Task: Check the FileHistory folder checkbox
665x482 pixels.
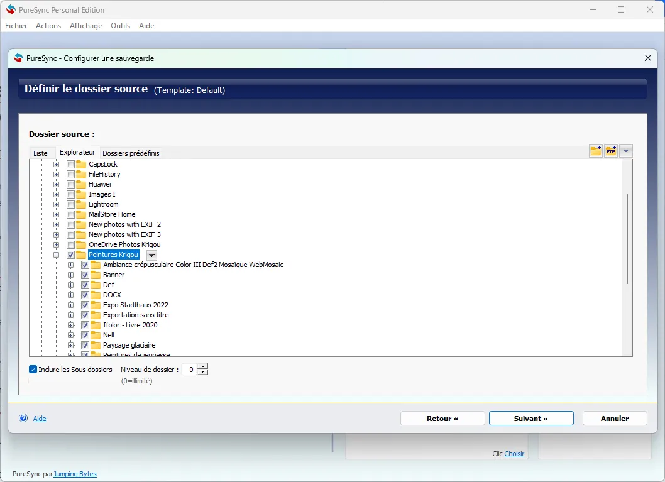Action: pyautogui.click(x=70, y=174)
